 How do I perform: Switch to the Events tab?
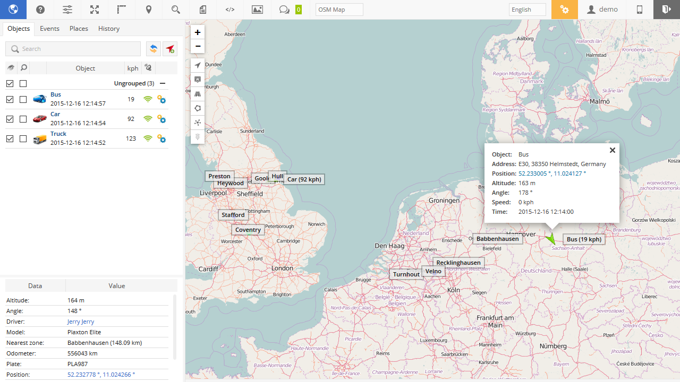(x=49, y=29)
